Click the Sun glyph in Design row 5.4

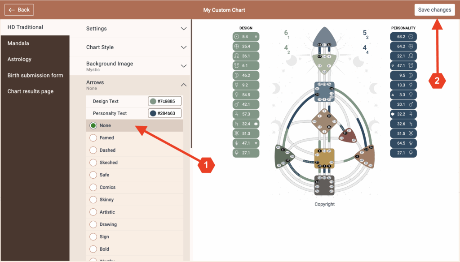[238, 37]
